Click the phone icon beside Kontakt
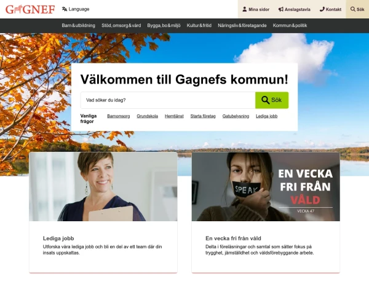Screen dimensions: 369x295 (322, 9)
